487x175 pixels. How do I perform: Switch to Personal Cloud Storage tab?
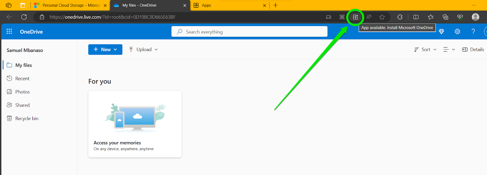click(x=71, y=5)
